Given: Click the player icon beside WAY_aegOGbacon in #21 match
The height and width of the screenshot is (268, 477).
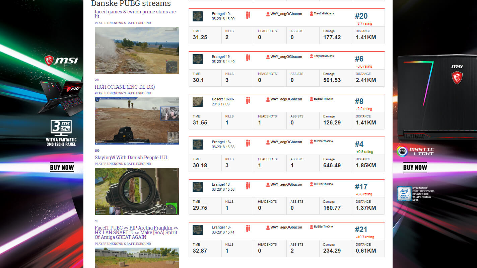Looking at the screenshot, I should pyautogui.click(x=268, y=228).
